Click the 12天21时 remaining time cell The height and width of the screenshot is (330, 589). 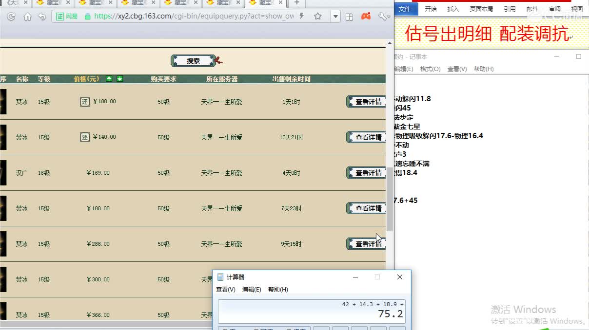coord(291,137)
